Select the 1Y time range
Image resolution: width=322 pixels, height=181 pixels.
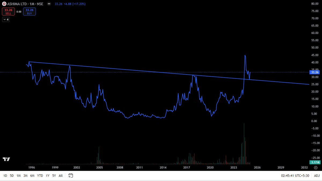pos(48,176)
